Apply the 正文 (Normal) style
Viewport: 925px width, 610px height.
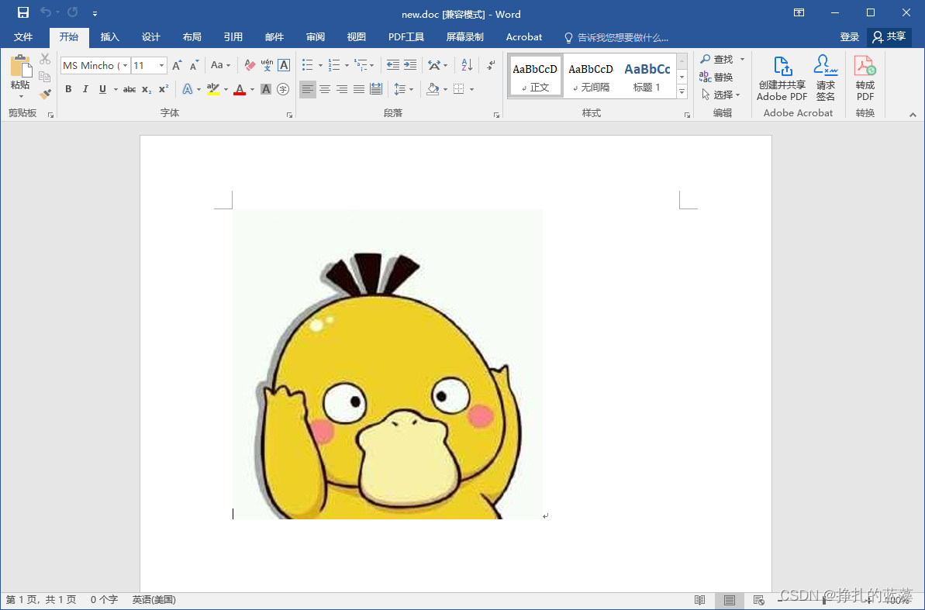(x=535, y=77)
